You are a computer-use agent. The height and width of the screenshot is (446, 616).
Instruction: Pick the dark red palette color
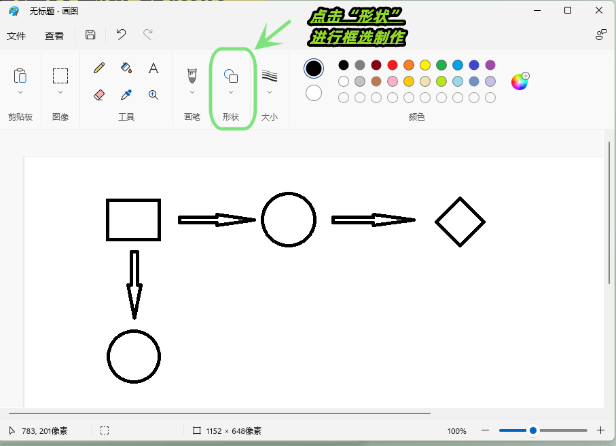pyautogui.click(x=376, y=65)
